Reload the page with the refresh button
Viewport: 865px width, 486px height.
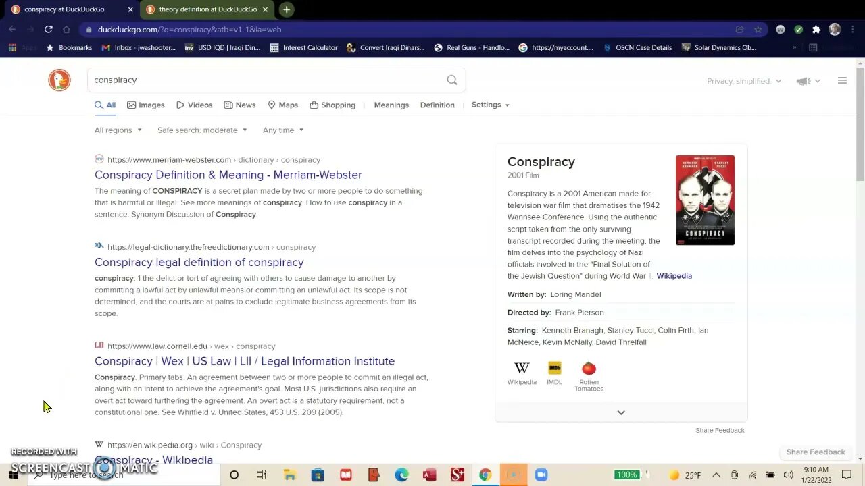(49, 30)
